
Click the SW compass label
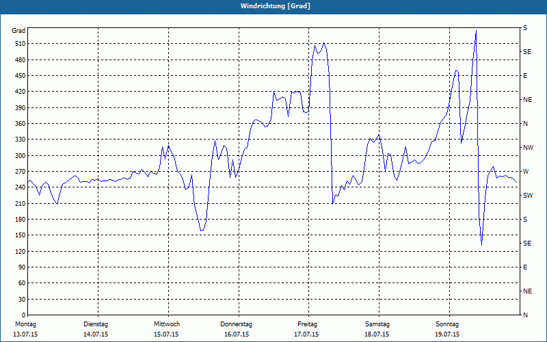[528, 196]
